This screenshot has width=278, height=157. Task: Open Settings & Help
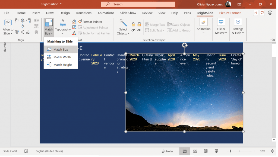238,27
